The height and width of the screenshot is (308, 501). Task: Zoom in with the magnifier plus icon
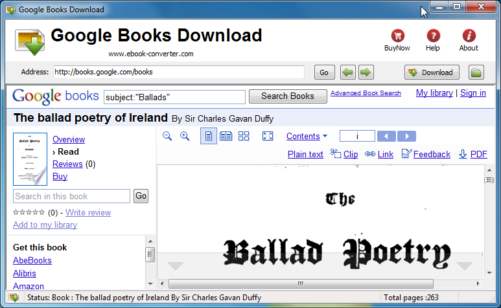185,136
